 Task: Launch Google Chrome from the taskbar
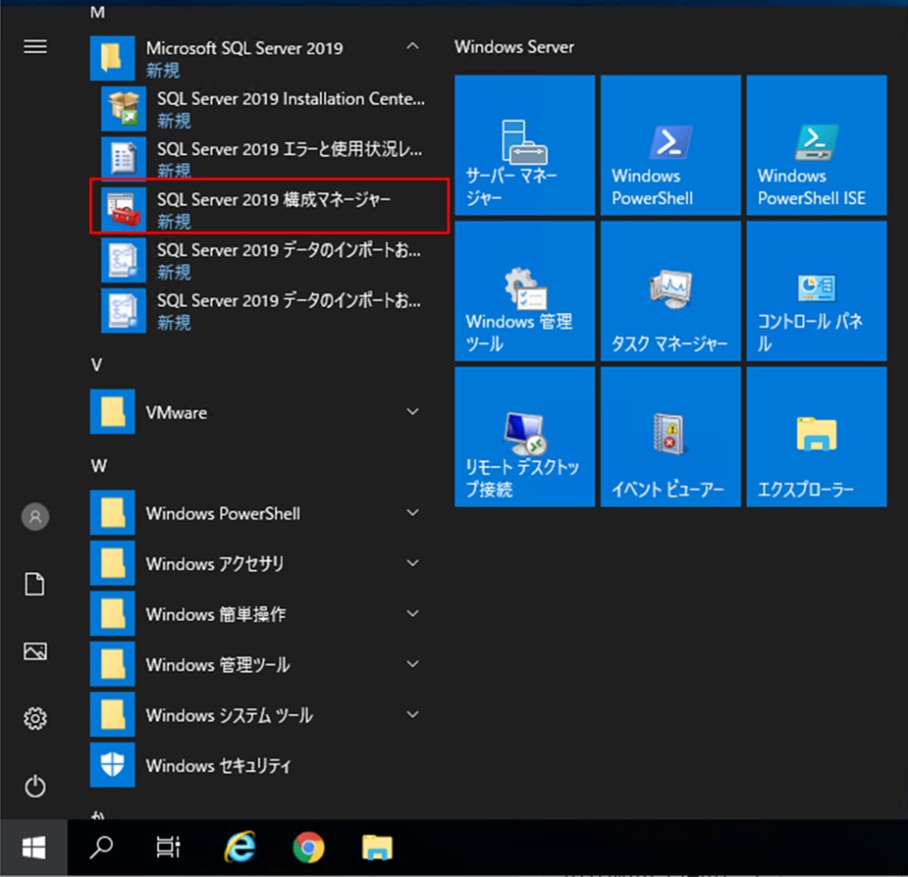pyautogui.click(x=308, y=847)
